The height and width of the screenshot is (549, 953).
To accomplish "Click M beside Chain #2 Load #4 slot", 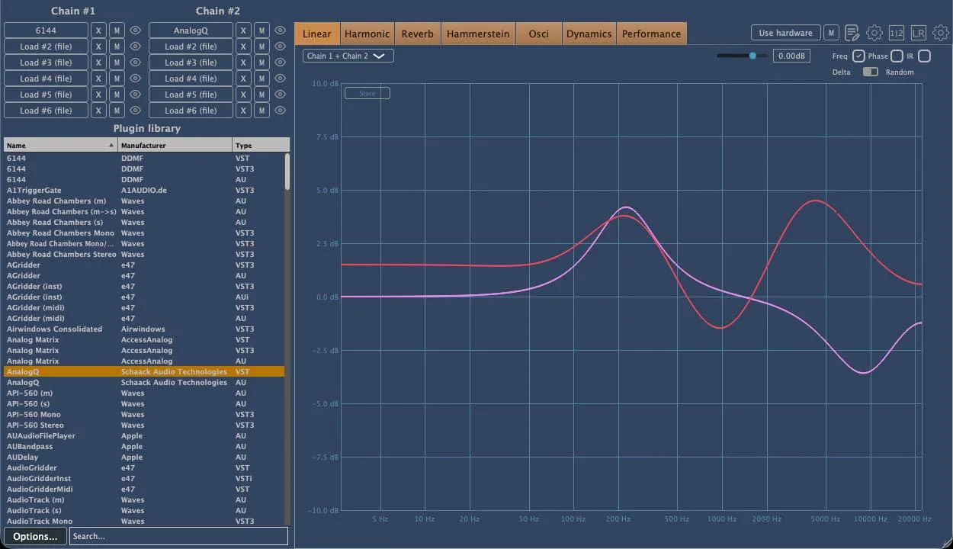I will tap(262, 79).
